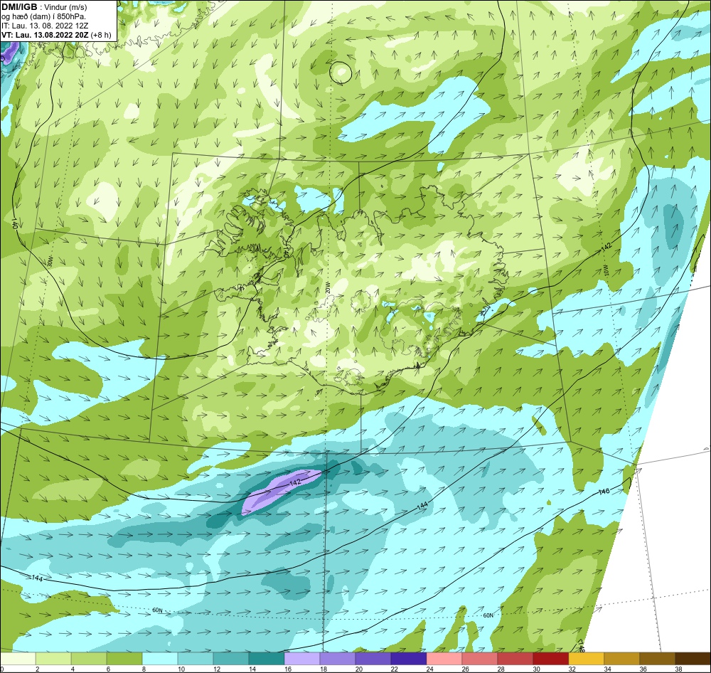The image size is (711, 673).
Task: Select the legend tick value "8"
Action: click(144, 669)
